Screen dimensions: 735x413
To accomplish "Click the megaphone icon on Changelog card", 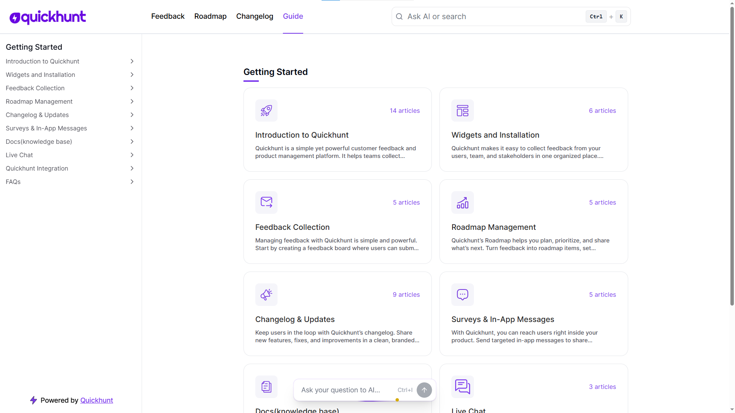I will (266, 294).
